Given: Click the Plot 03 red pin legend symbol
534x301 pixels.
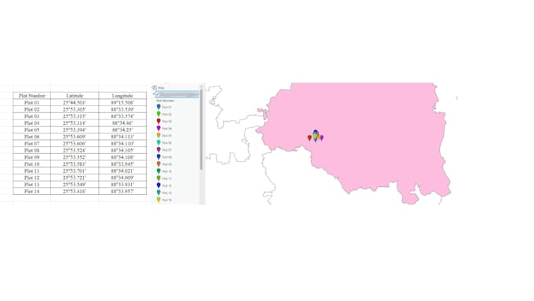Looking at the screenshot, I should click(x=159, y=121).
